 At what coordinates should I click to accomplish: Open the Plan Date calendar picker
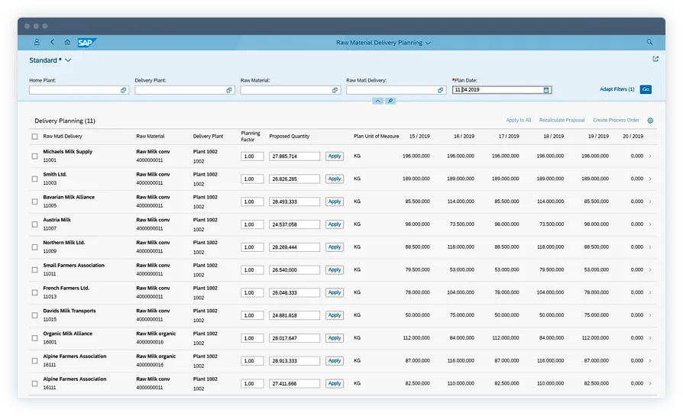coord(546,90)
